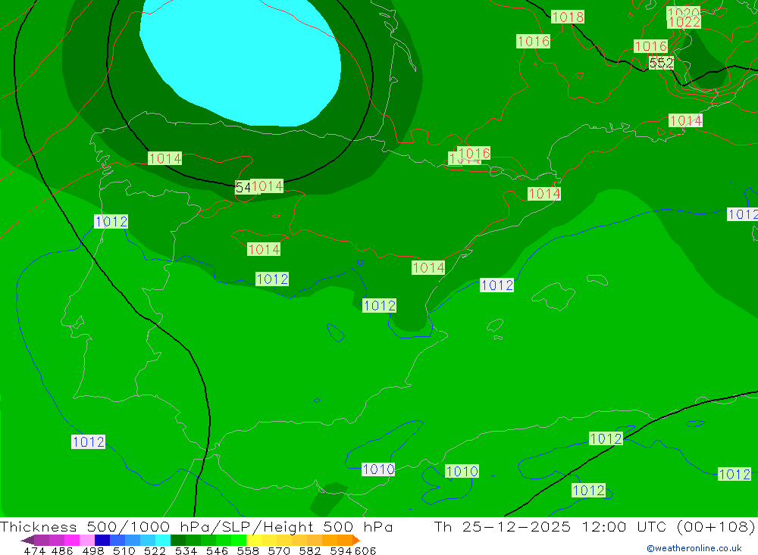This screenshot has width=758, height=555.
Task: Click the legend value "546"
Action: click(x=217, y=550)
